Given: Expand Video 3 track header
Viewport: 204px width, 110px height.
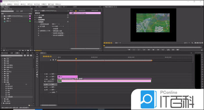Looking at the screenshot, I should (50, 74).
